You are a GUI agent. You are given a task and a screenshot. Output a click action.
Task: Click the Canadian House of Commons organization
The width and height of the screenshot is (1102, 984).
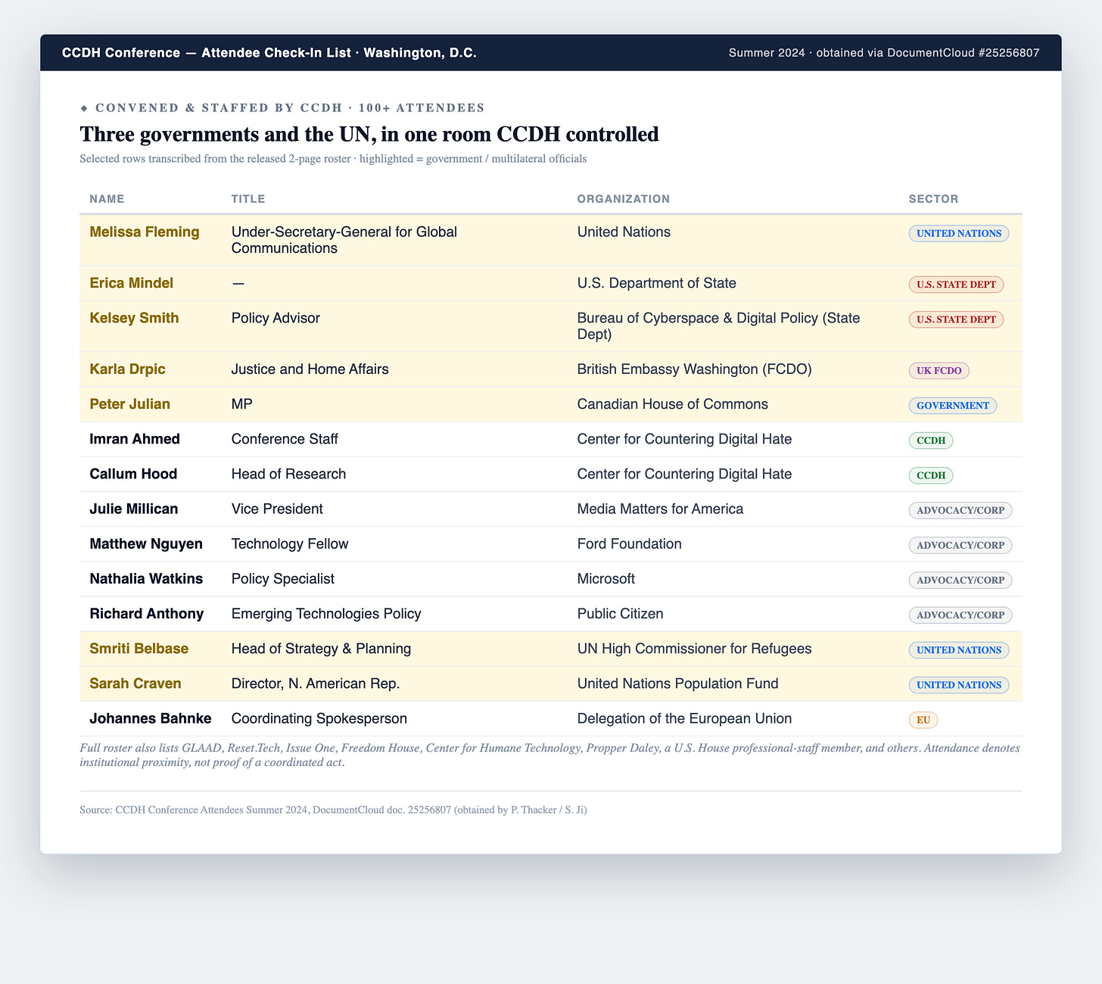pyautogui.click(x=673, y=404)
